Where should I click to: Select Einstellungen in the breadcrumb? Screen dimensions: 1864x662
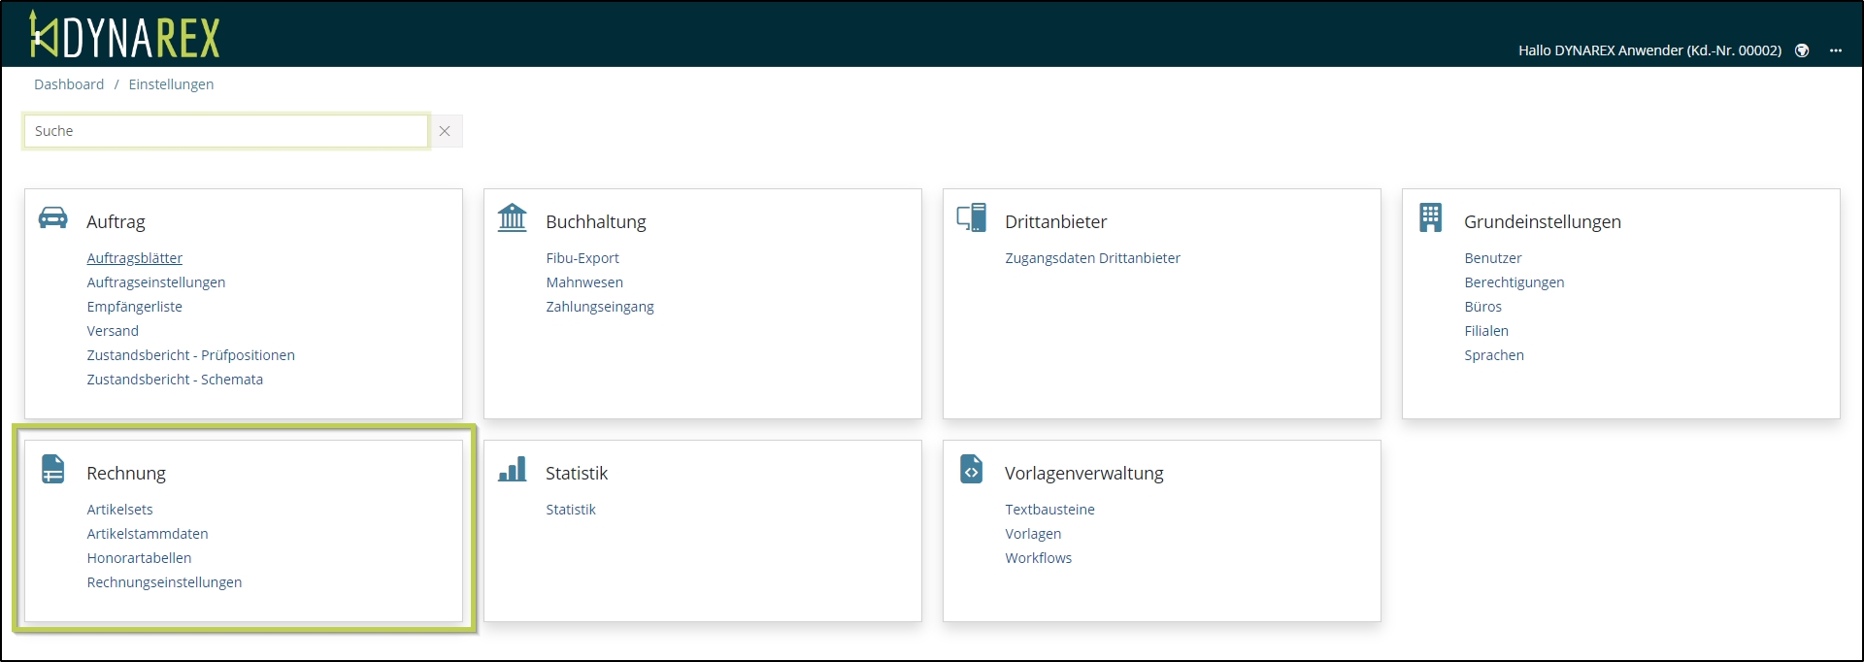171,84
